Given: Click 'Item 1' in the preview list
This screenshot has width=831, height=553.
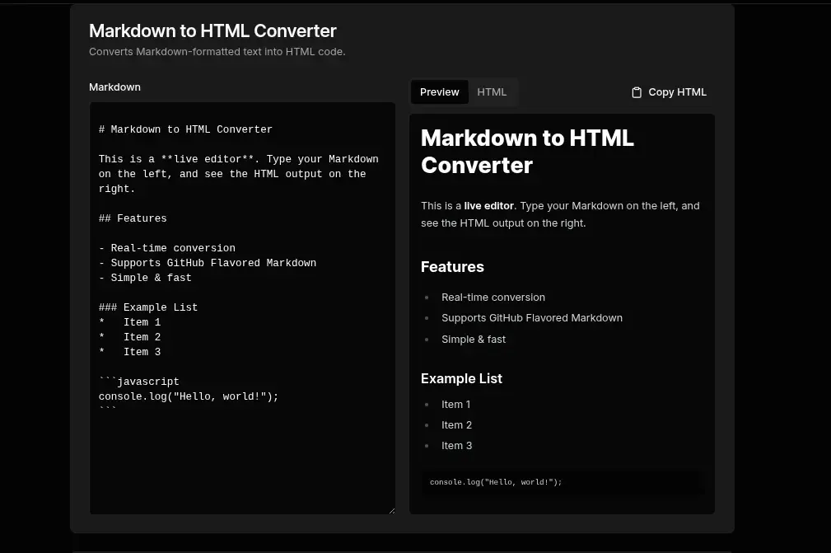Looking at the screenshot, I should pyautogui.click(x=456, y=404).
